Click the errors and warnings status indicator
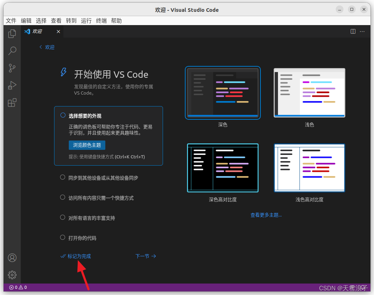This screenshot has width=374, height=295. coord(18,287)
